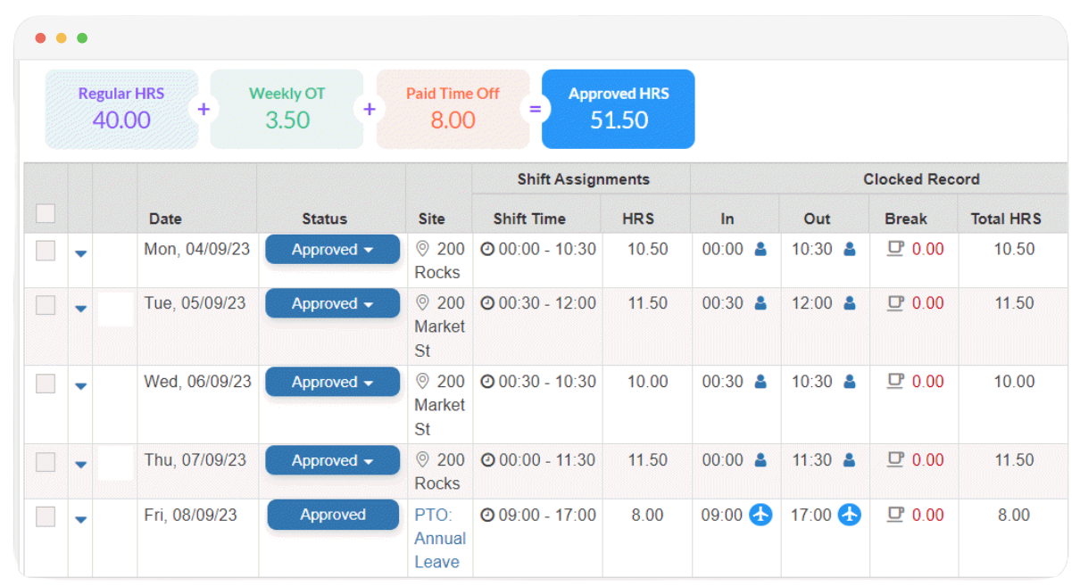Open the PTO: Annual Leave link
1080x586 pixels.
(x=440, y=539)
